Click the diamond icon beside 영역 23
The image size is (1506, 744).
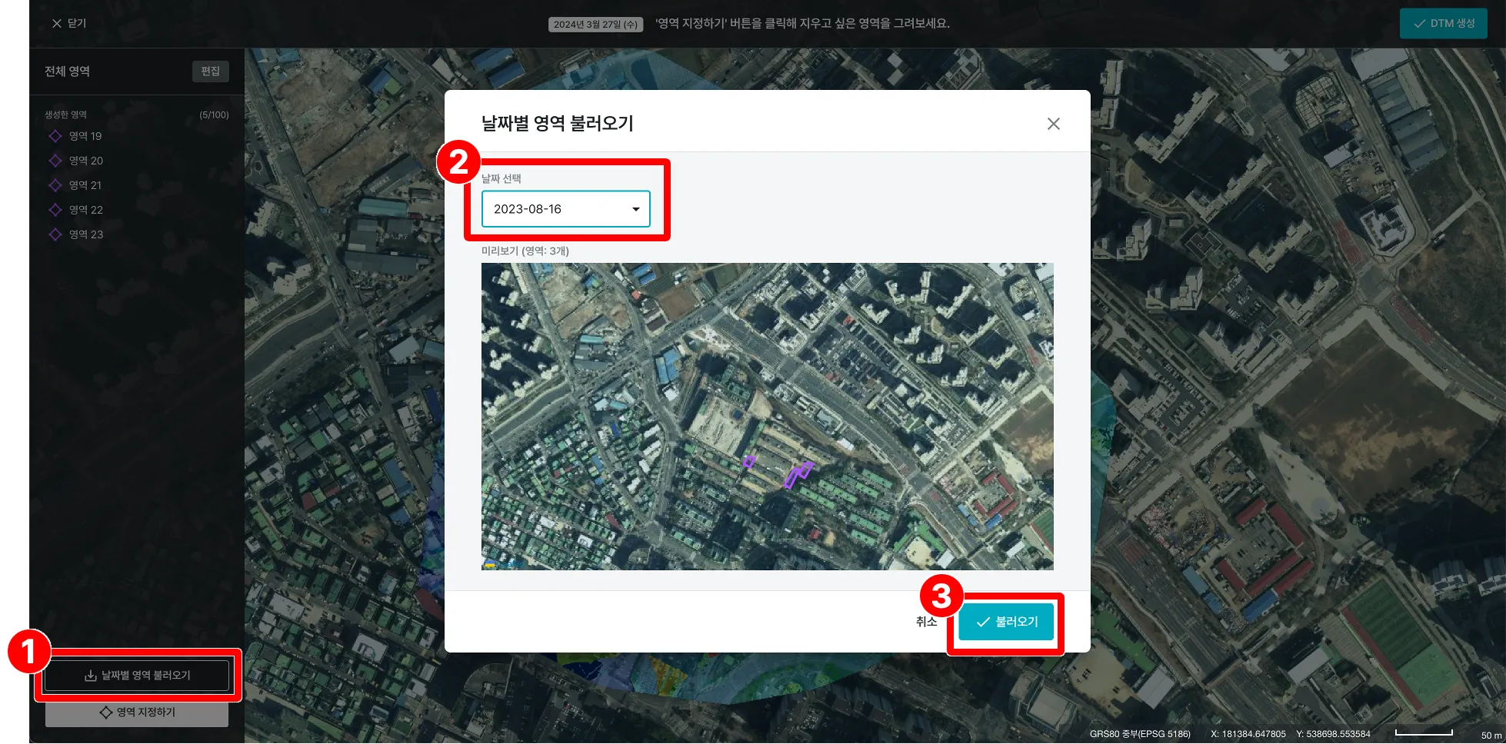pyautogui.click(x=55, y=234)
